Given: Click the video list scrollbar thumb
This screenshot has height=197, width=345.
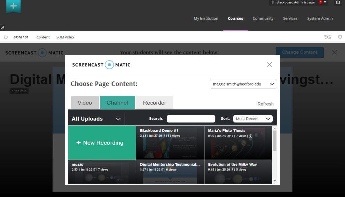Looking at the screenshot, I should pos(274,141).
